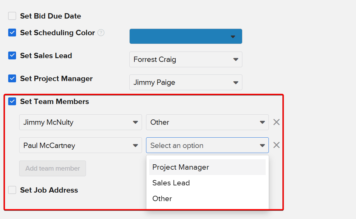Open the role dropdown showing Other
The width and height of the screenshot is (356, 219).
pos(207,122)
